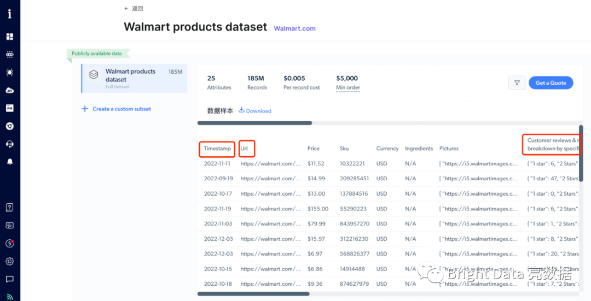Click the Currency column header
Image resolution: width=591 pixels, height=301 pixels.
click(x=387, y=149)
